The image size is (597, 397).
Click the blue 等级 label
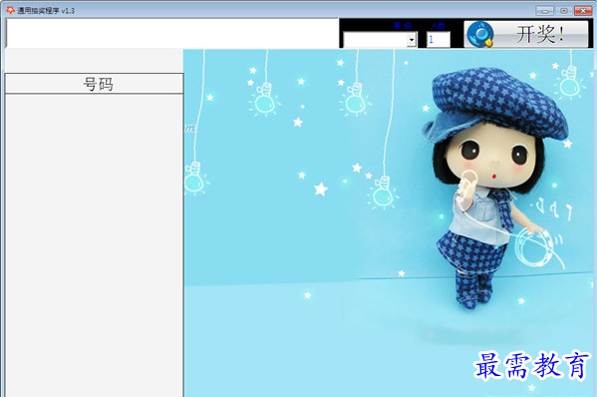(403, 26)
